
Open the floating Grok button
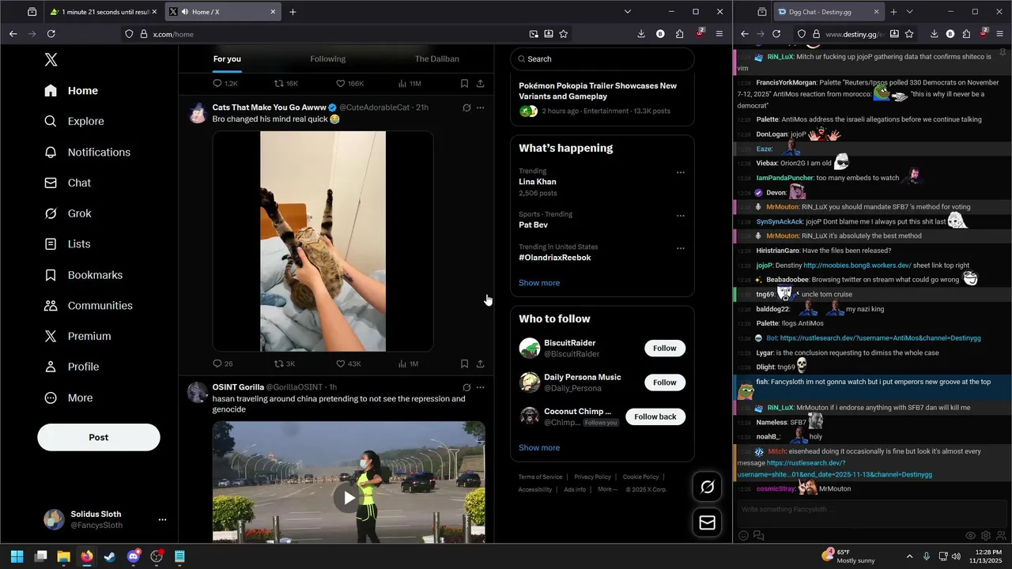click(x=708, y=487)
